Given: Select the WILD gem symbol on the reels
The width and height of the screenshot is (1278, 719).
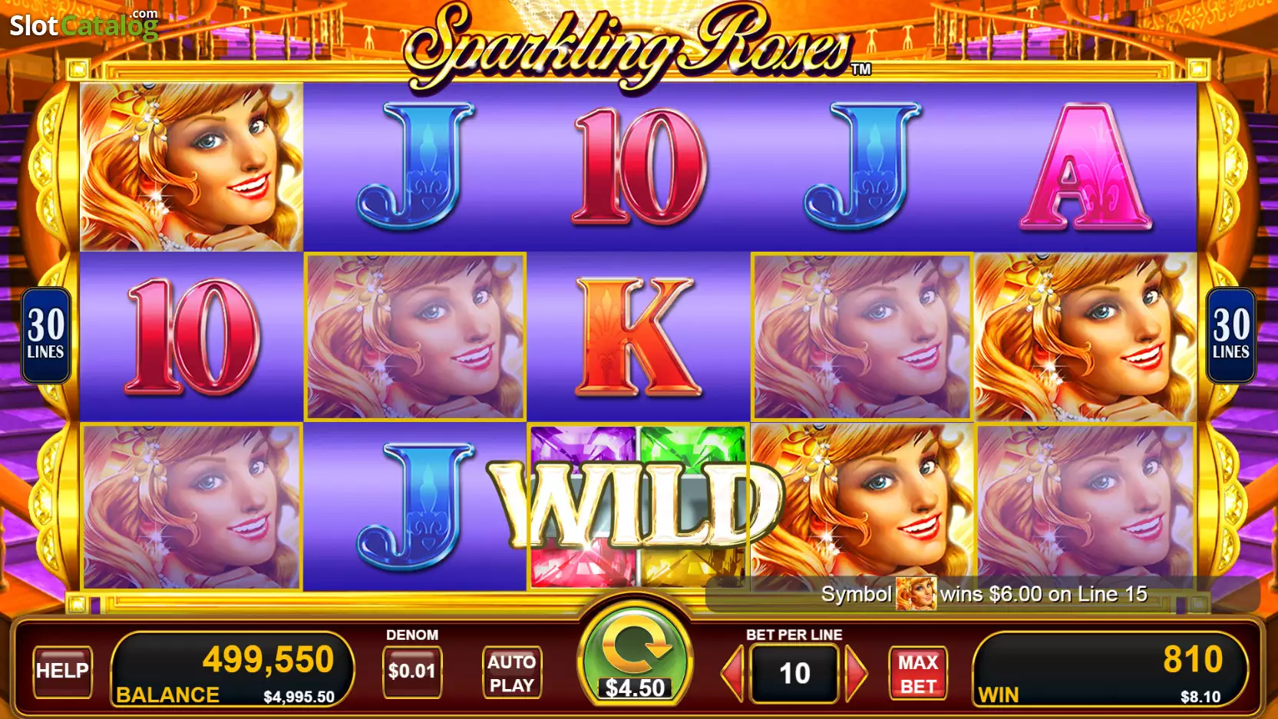Looking at the screenshot, I should [638, 507].
